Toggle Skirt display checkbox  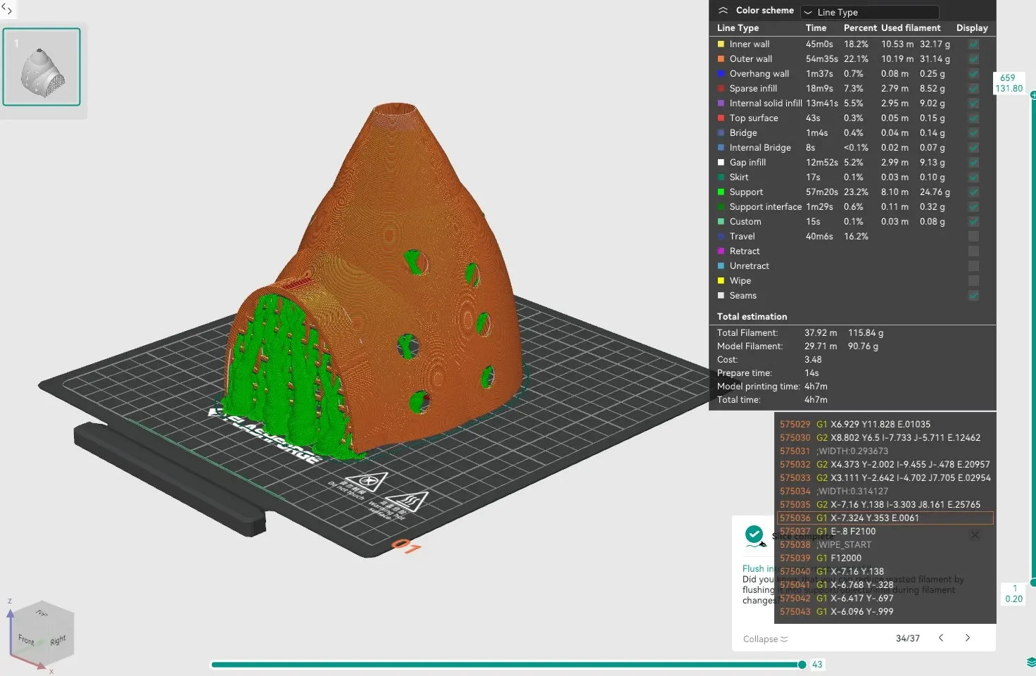(973, 177)
